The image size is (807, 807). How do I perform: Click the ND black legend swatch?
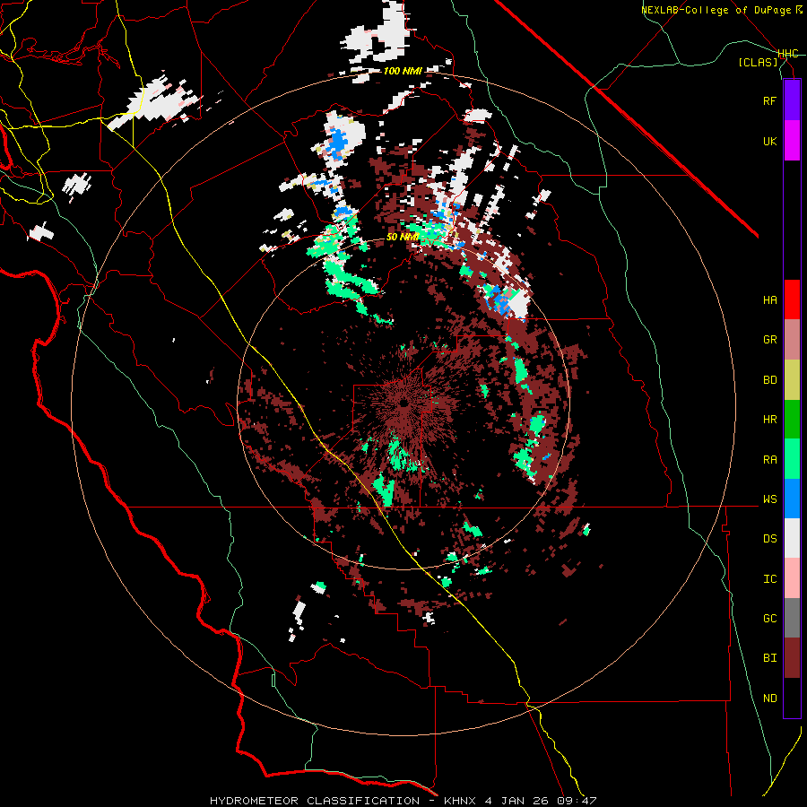[792, 698]
